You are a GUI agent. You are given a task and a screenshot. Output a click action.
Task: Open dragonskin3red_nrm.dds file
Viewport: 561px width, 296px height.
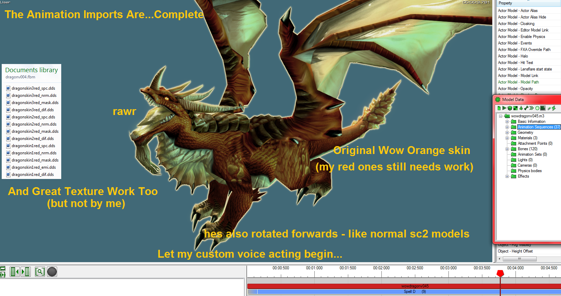[x=34, y=95]
